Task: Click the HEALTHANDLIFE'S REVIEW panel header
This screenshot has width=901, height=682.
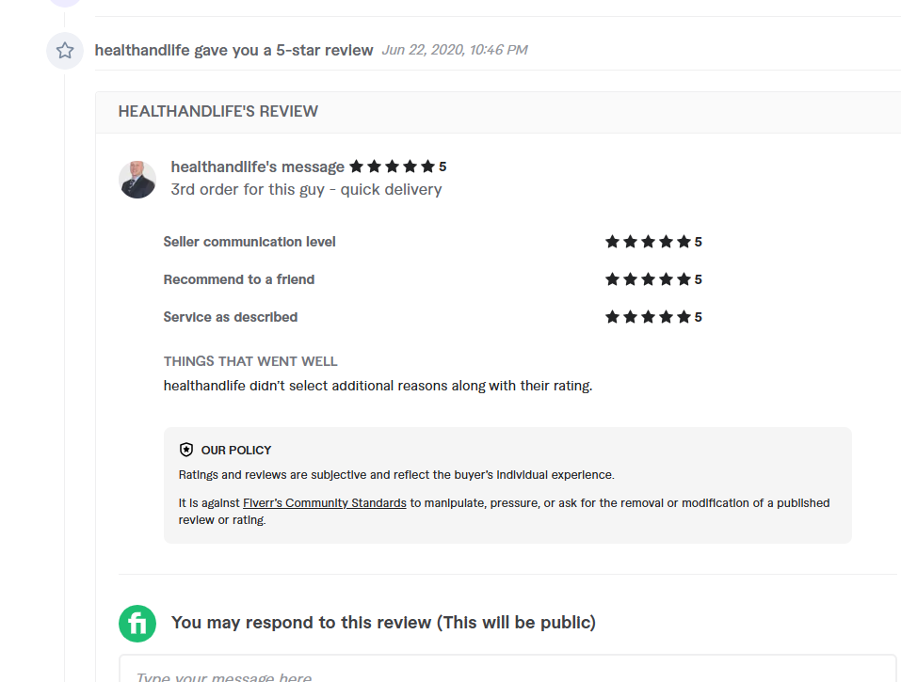Action: tap(218, 111)
